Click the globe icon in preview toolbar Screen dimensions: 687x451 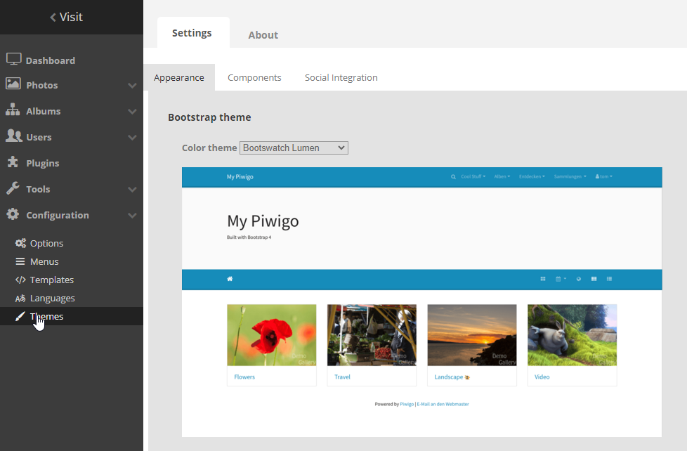pos(578,279)
